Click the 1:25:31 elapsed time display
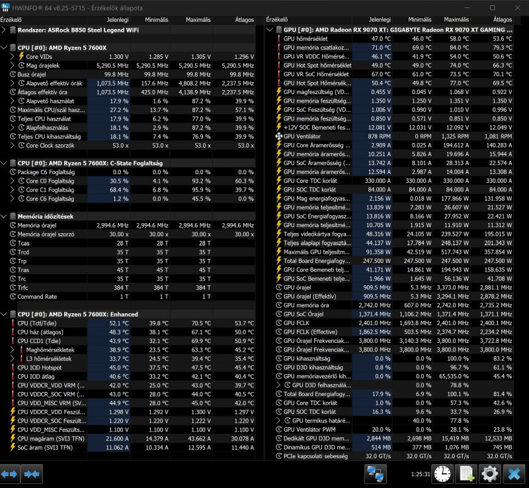Screen dimensions: 529x488 [x=421, y=474]
